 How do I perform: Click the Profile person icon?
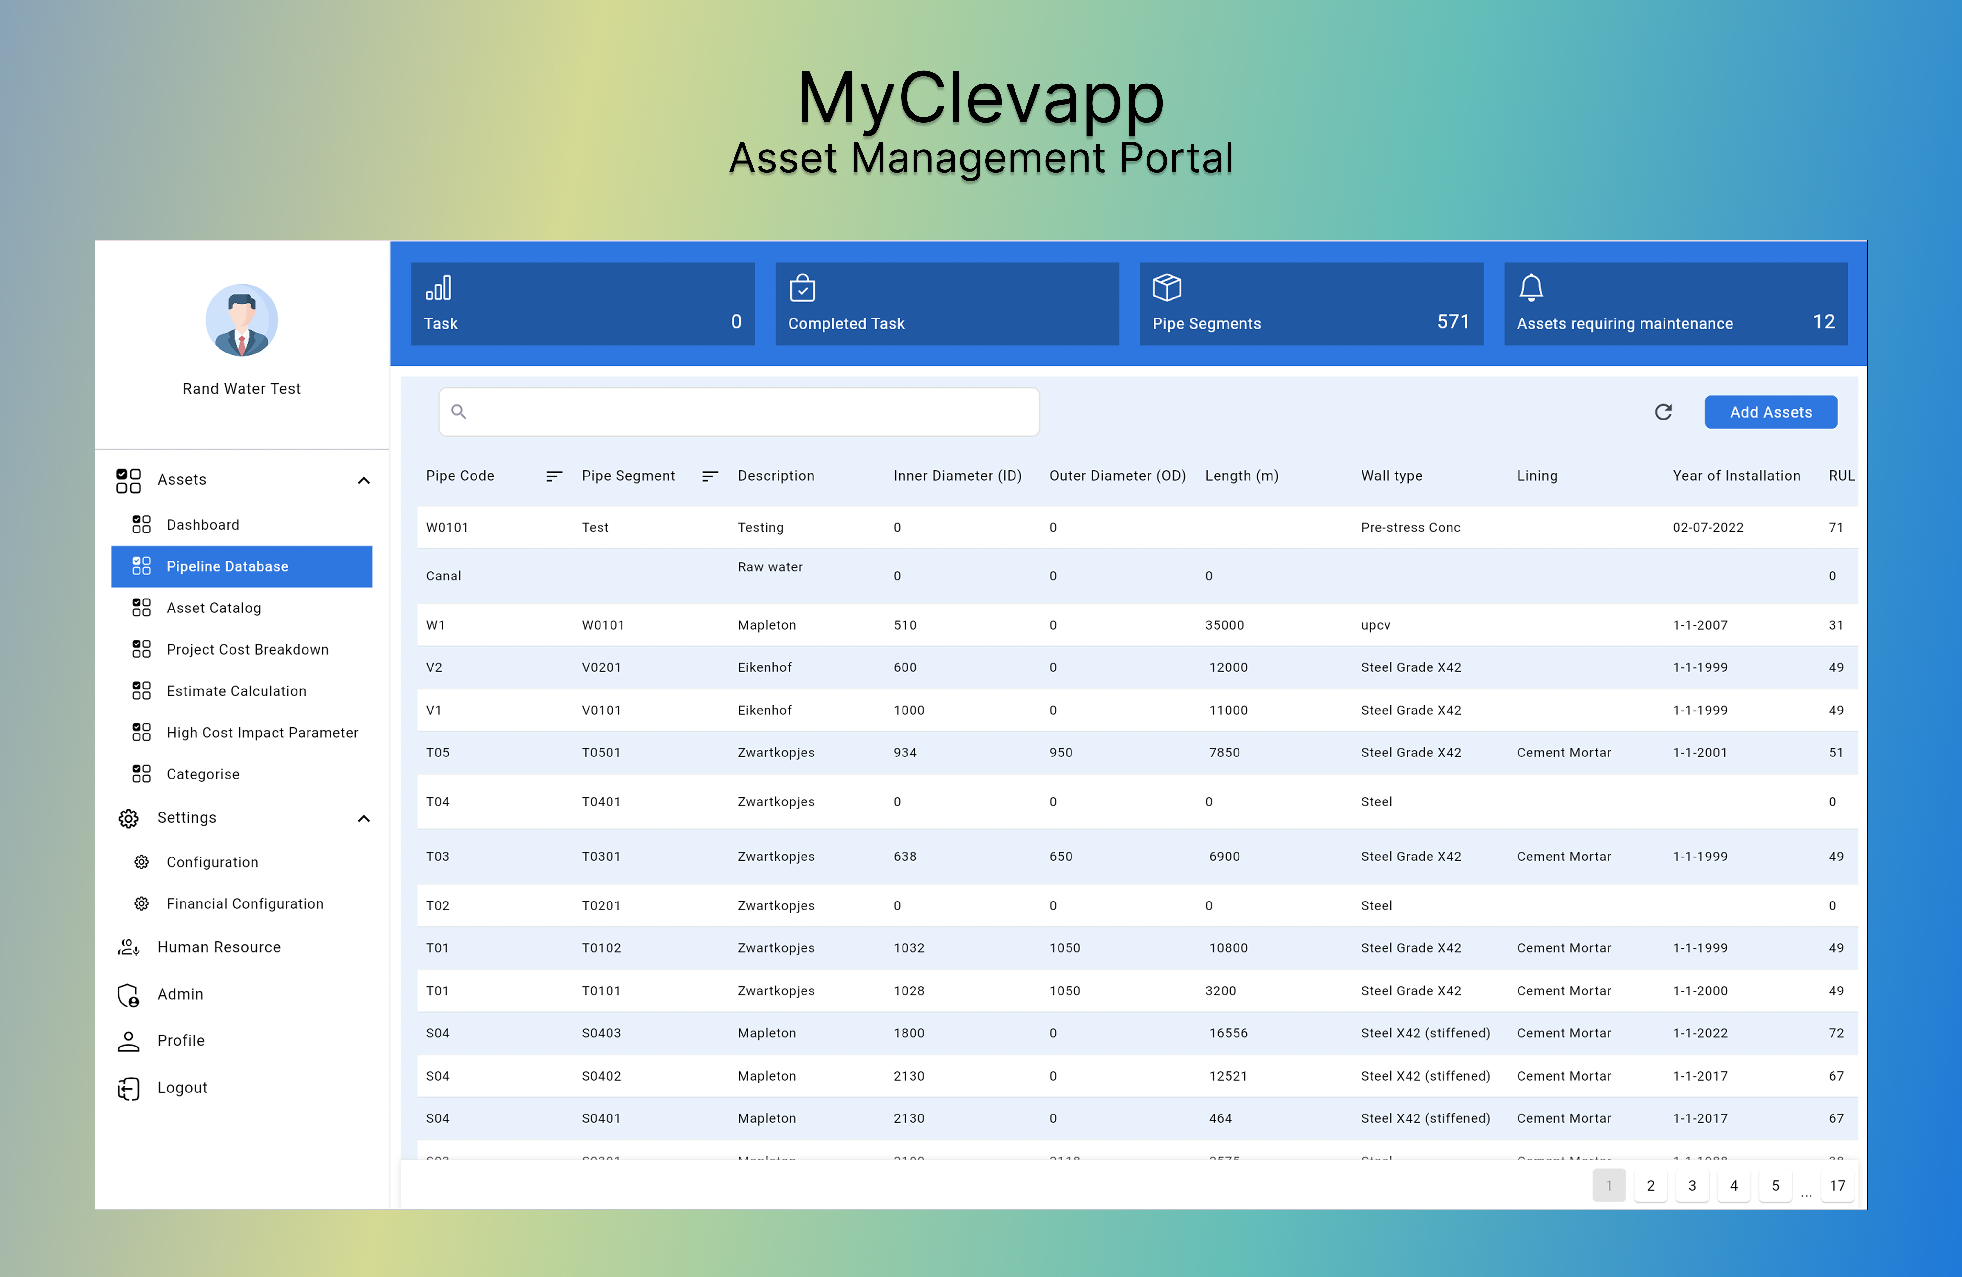coord(129,1041)
